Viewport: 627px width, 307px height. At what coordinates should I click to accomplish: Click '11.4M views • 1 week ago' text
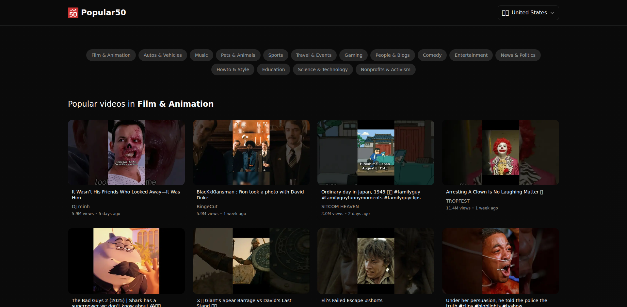pyautogui.click(x=472, y=208)
